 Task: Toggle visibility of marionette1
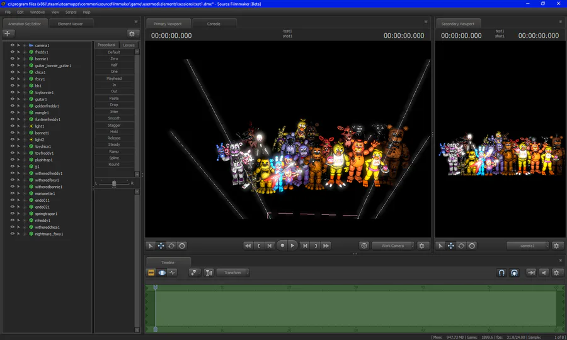(13, 194)
